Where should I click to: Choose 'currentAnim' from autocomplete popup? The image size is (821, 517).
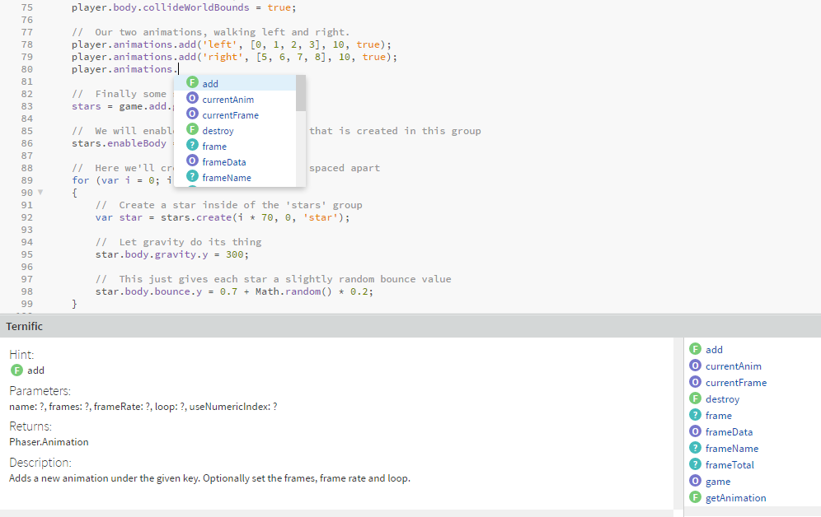point(235,99)
